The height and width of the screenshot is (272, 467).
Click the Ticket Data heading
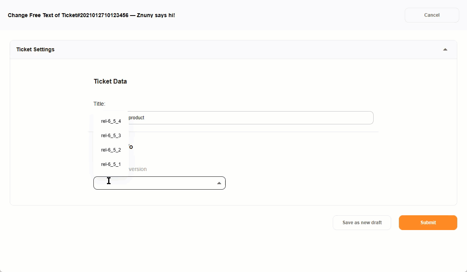click(x=110, y=81)
